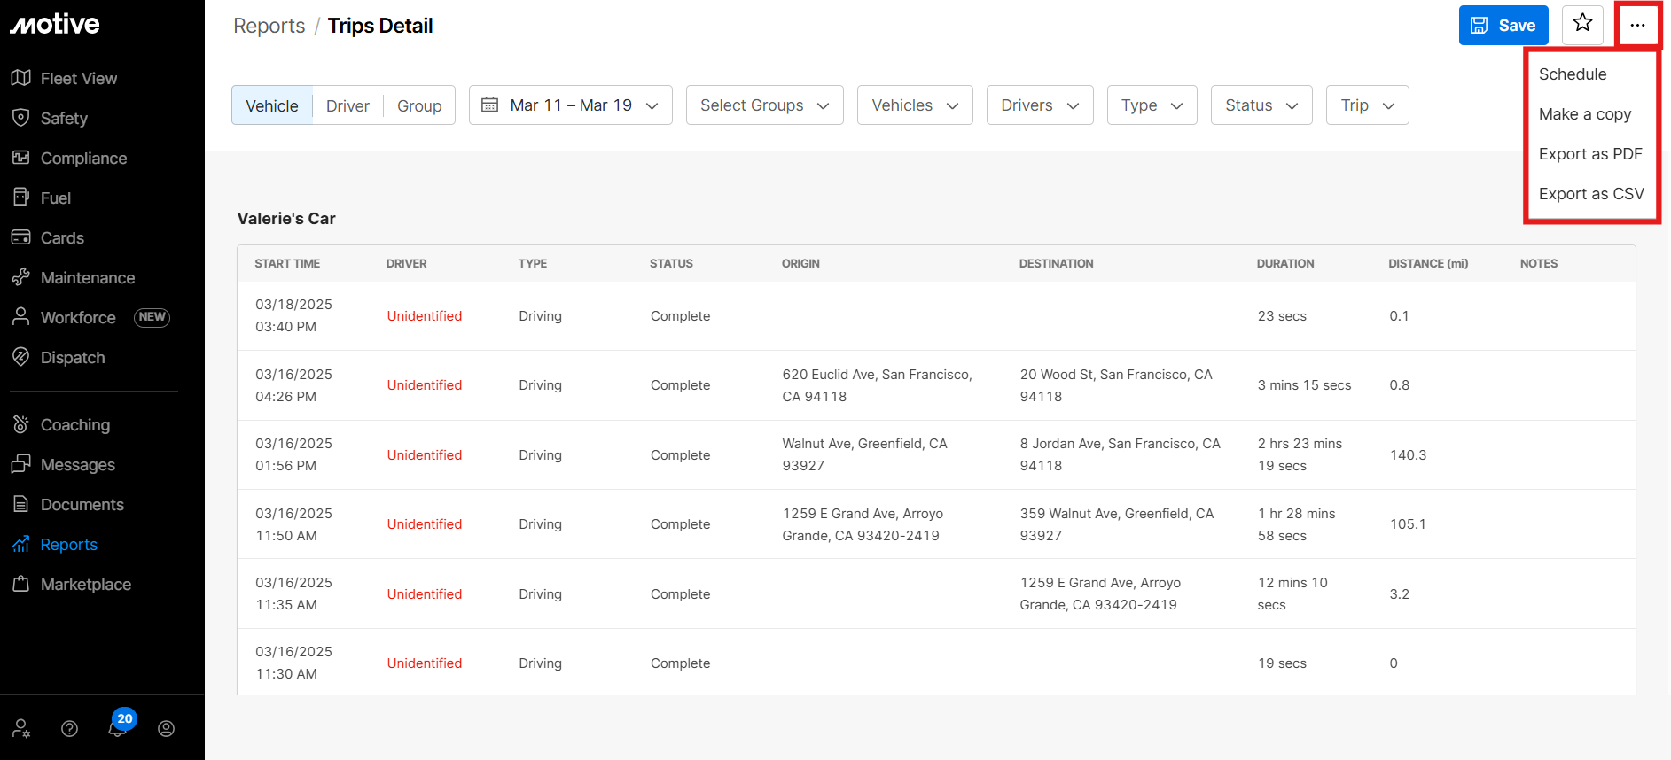Image resolution: width=1671 pixels, height=760 pixels.
Task: Click the Workforce person icon
Action: pyautogui.click(x=21, y=317)
